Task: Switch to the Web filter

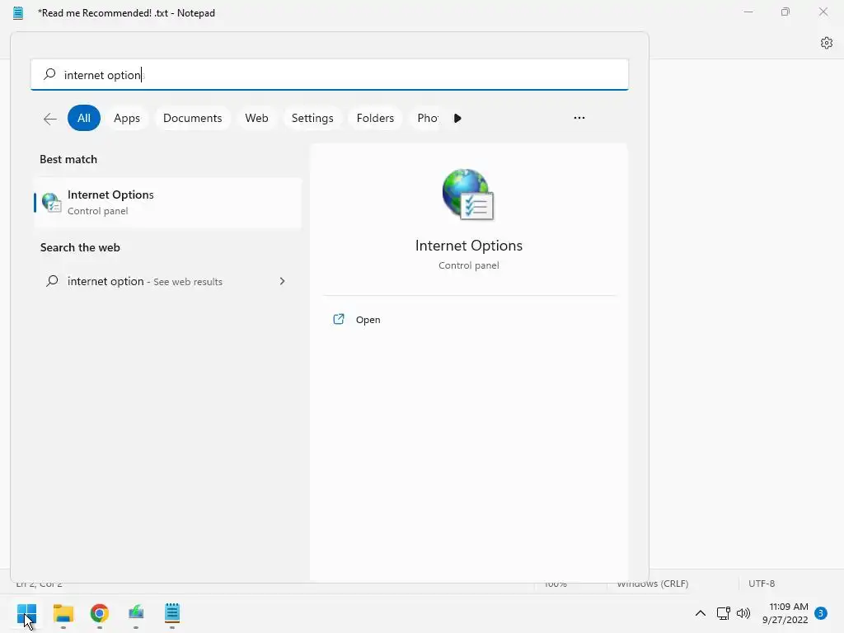Action: pyautogui.click(x=257, y=118)
